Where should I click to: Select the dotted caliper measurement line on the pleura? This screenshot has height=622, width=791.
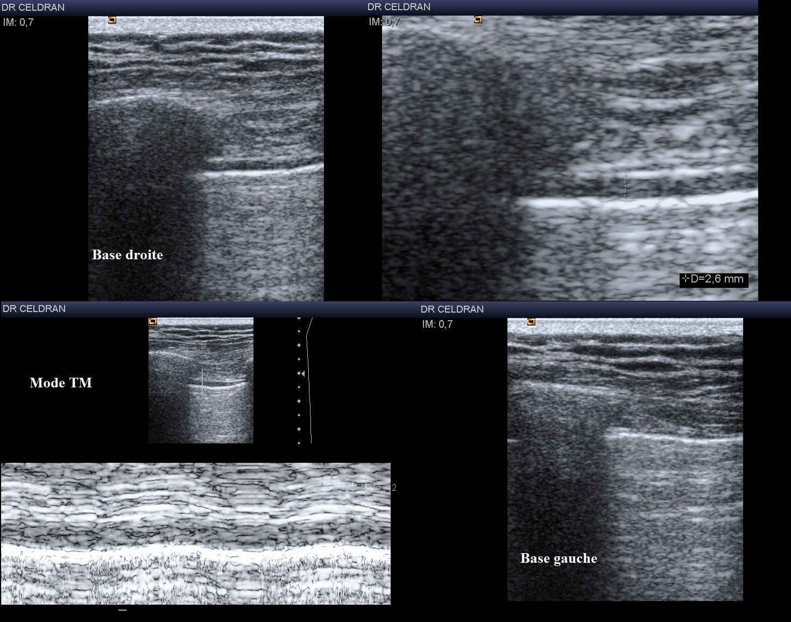click(625, 188)
